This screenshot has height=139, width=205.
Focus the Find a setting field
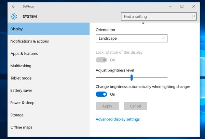(x=159, y=16)
